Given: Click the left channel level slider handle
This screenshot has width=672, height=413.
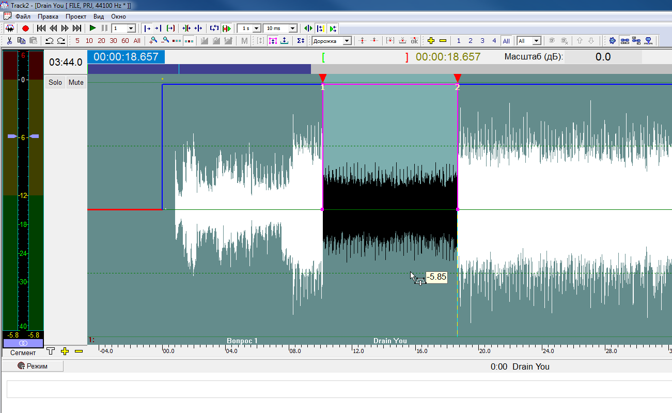Looking at the screenshot, I should click(x=12, y=136).
